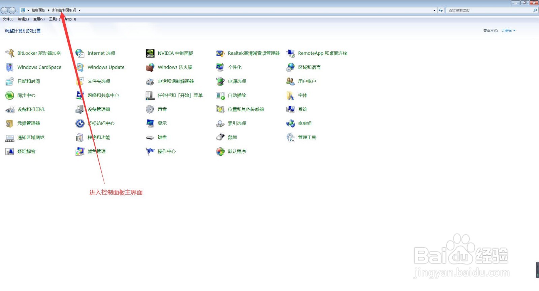This screenshot has height=291, width=539.
Task: Click the 任务栏和「开始」菜单 icon
Action: pyautogui.click(x=150, y=96)
